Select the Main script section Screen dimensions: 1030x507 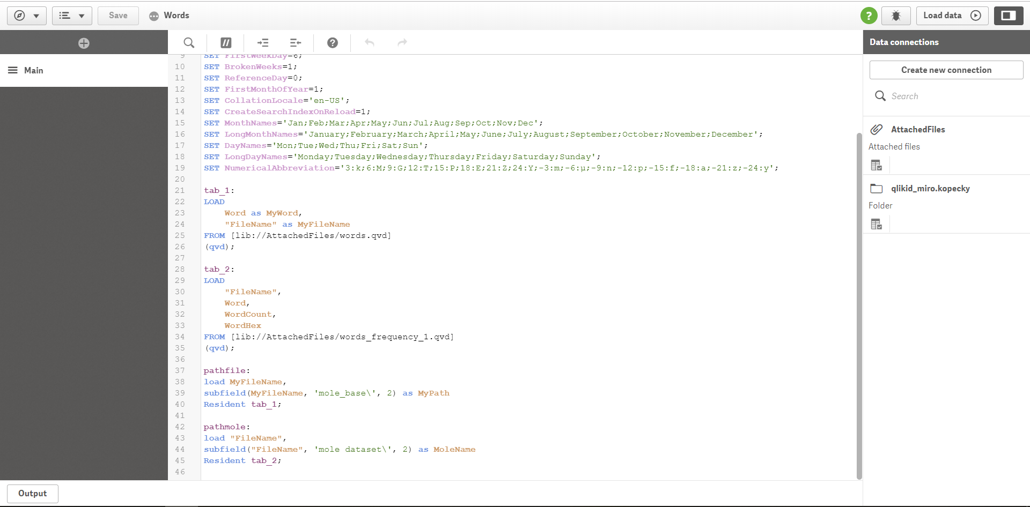33,70
